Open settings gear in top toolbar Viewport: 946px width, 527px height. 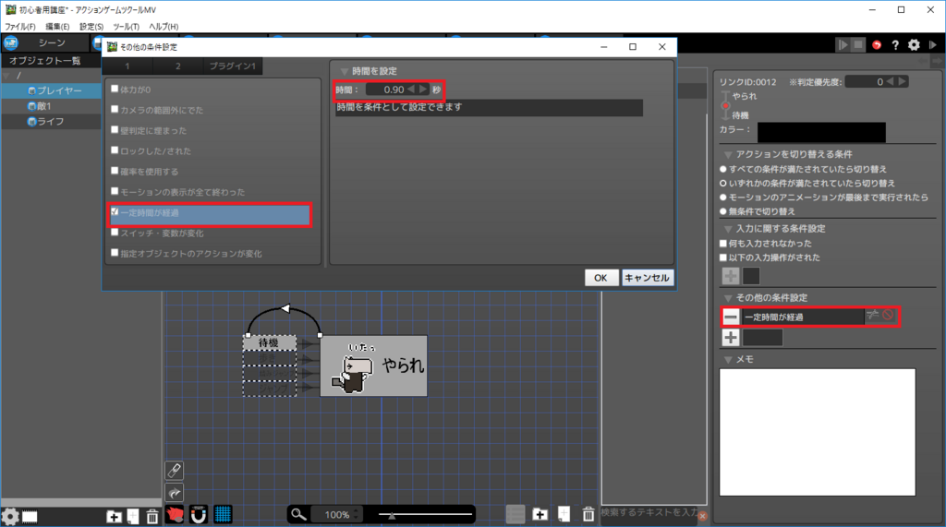(914, 44)
